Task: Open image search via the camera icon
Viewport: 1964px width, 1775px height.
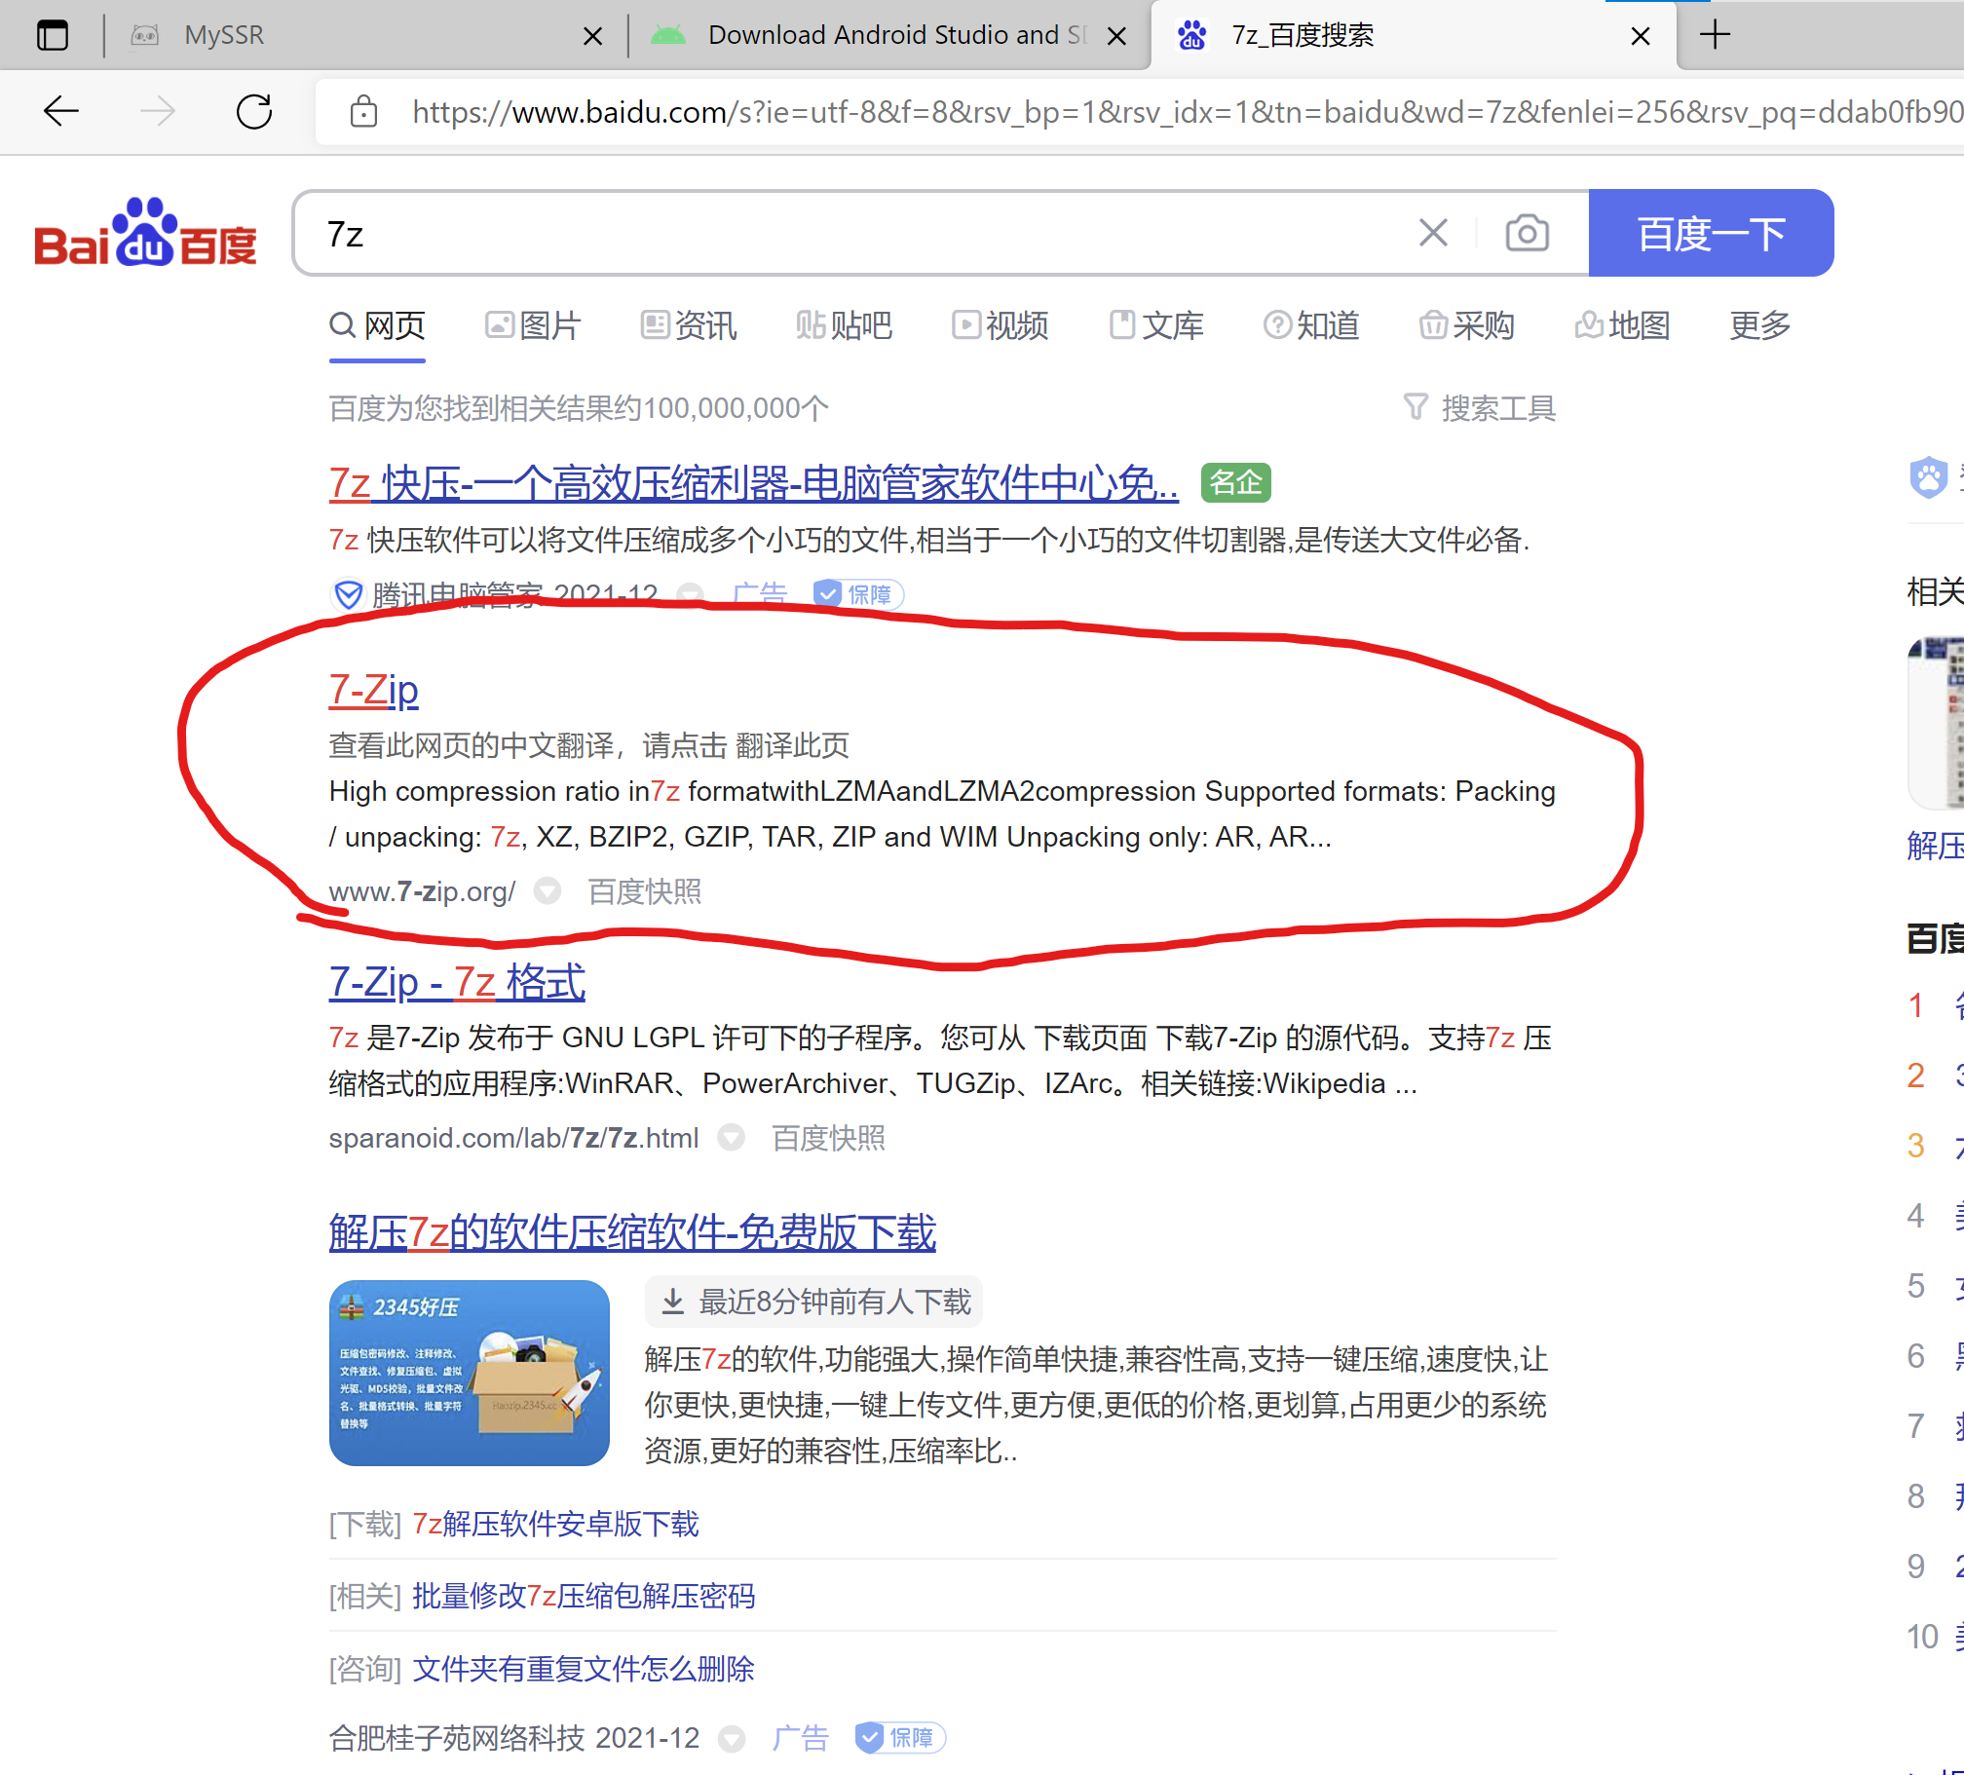Action: click(1527, 233)
